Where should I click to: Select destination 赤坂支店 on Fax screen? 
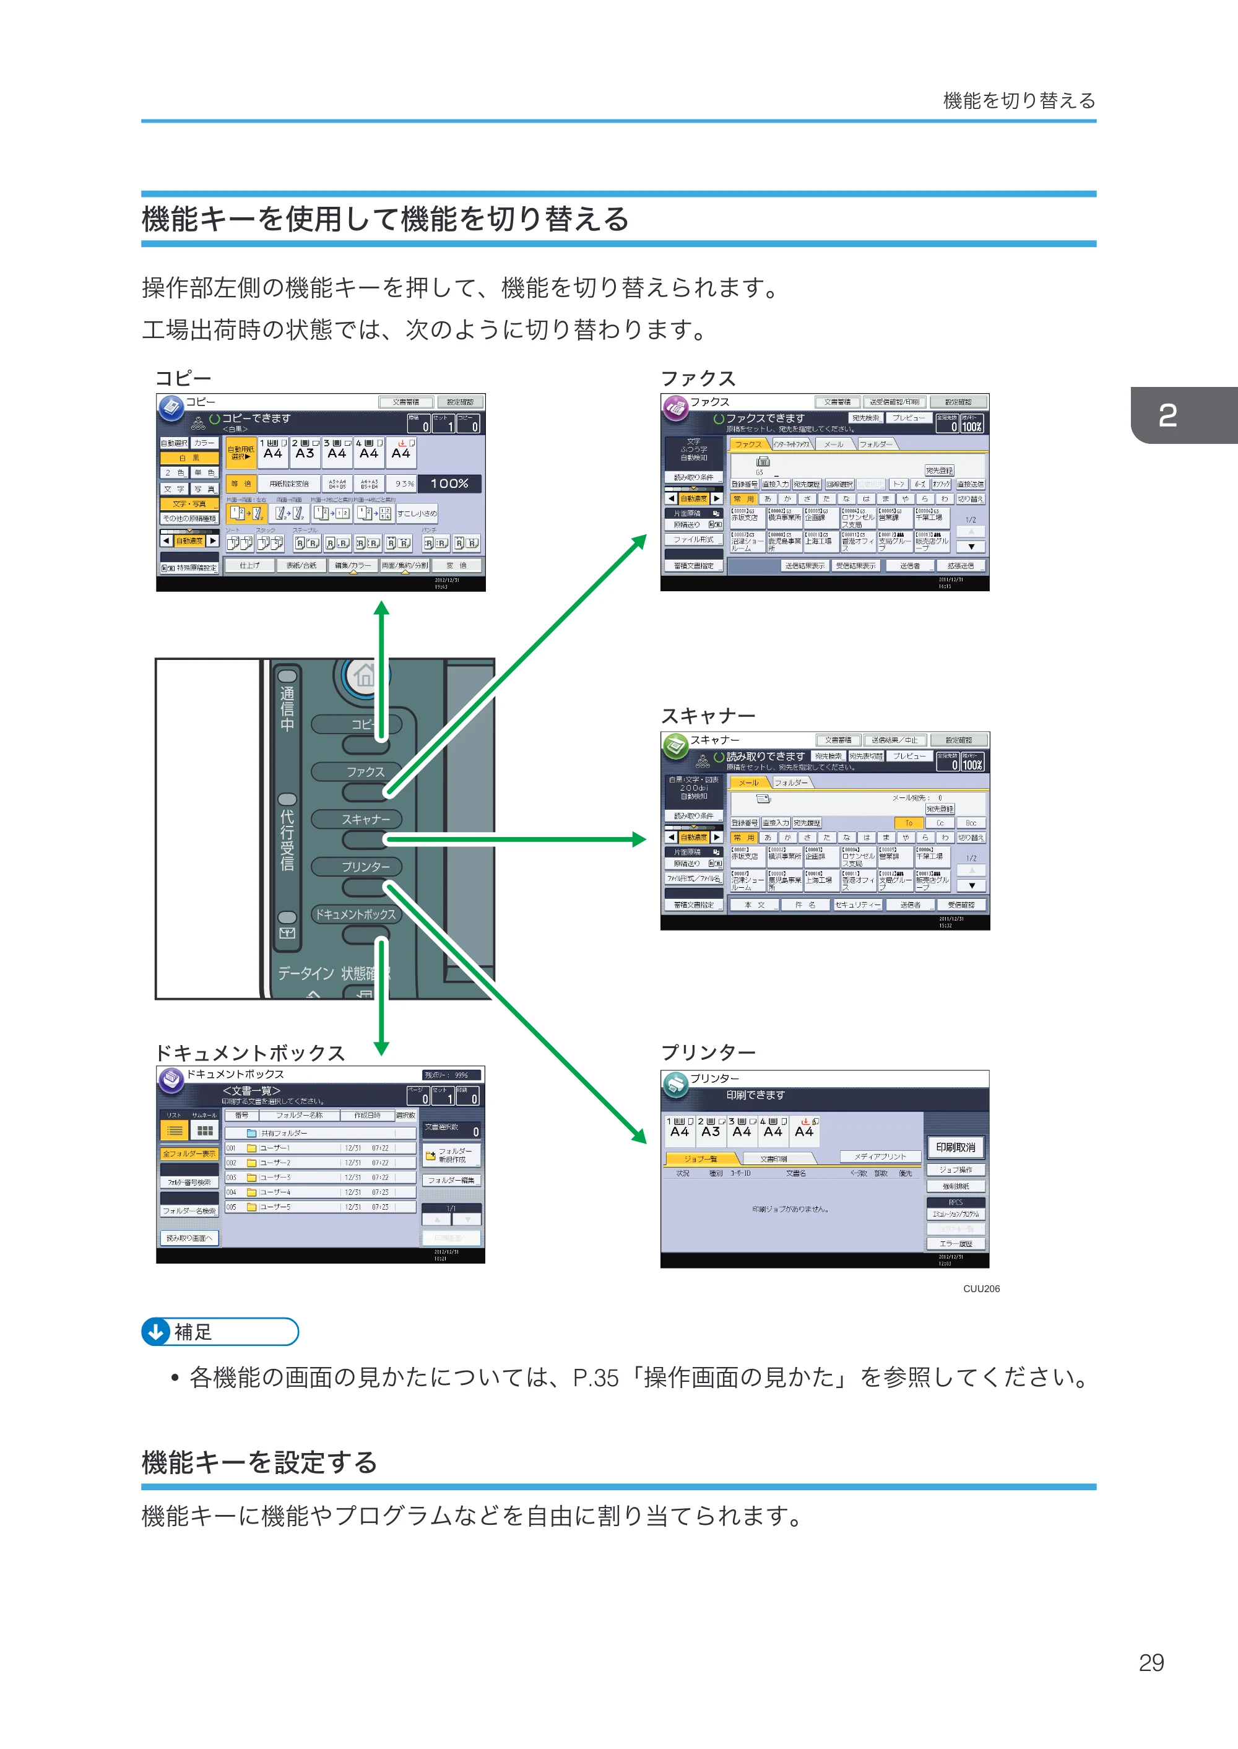pyautogui.click(x=747, y=518)
